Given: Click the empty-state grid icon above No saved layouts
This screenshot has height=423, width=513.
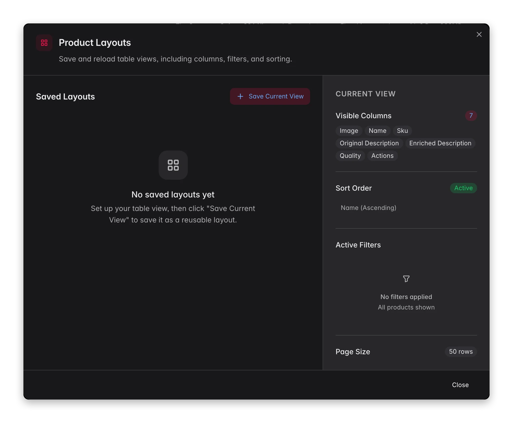Looking at the screenshot, I should 173,165.
